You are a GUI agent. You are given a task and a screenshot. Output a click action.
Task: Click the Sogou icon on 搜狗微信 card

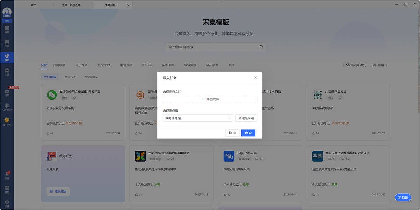(x=140, y=94)
